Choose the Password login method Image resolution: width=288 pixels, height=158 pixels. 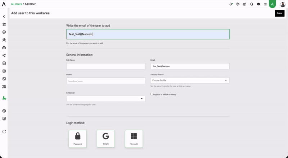click(78, 139)
